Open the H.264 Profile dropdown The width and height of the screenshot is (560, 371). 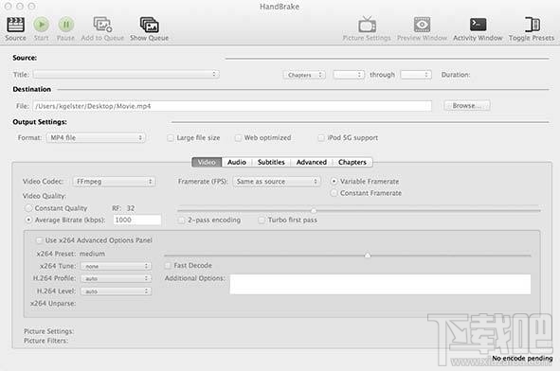point(116,278)
